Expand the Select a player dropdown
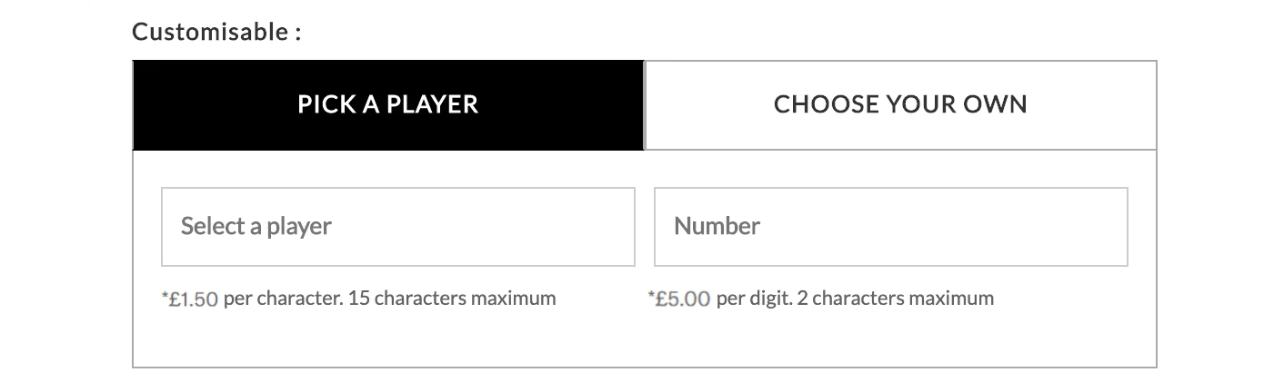Screen dimensions: 1284x392 tap(397, 226)
